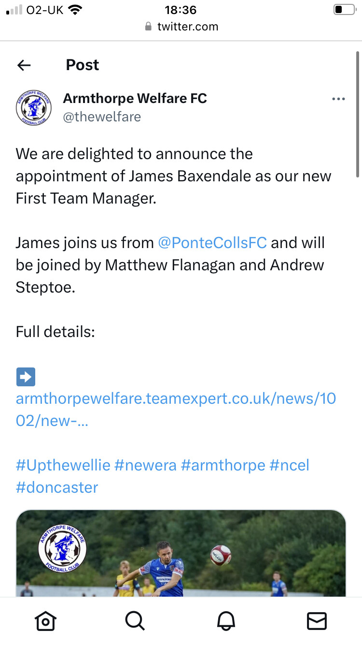This screenshot has height=645, width=362.
Task: Open the Notifications bell icon
Action: coord(226,621)
